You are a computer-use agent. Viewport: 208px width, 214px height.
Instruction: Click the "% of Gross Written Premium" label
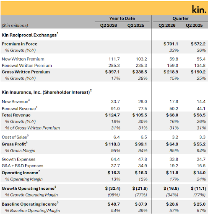pyautogui.click(x=33, y=128)
